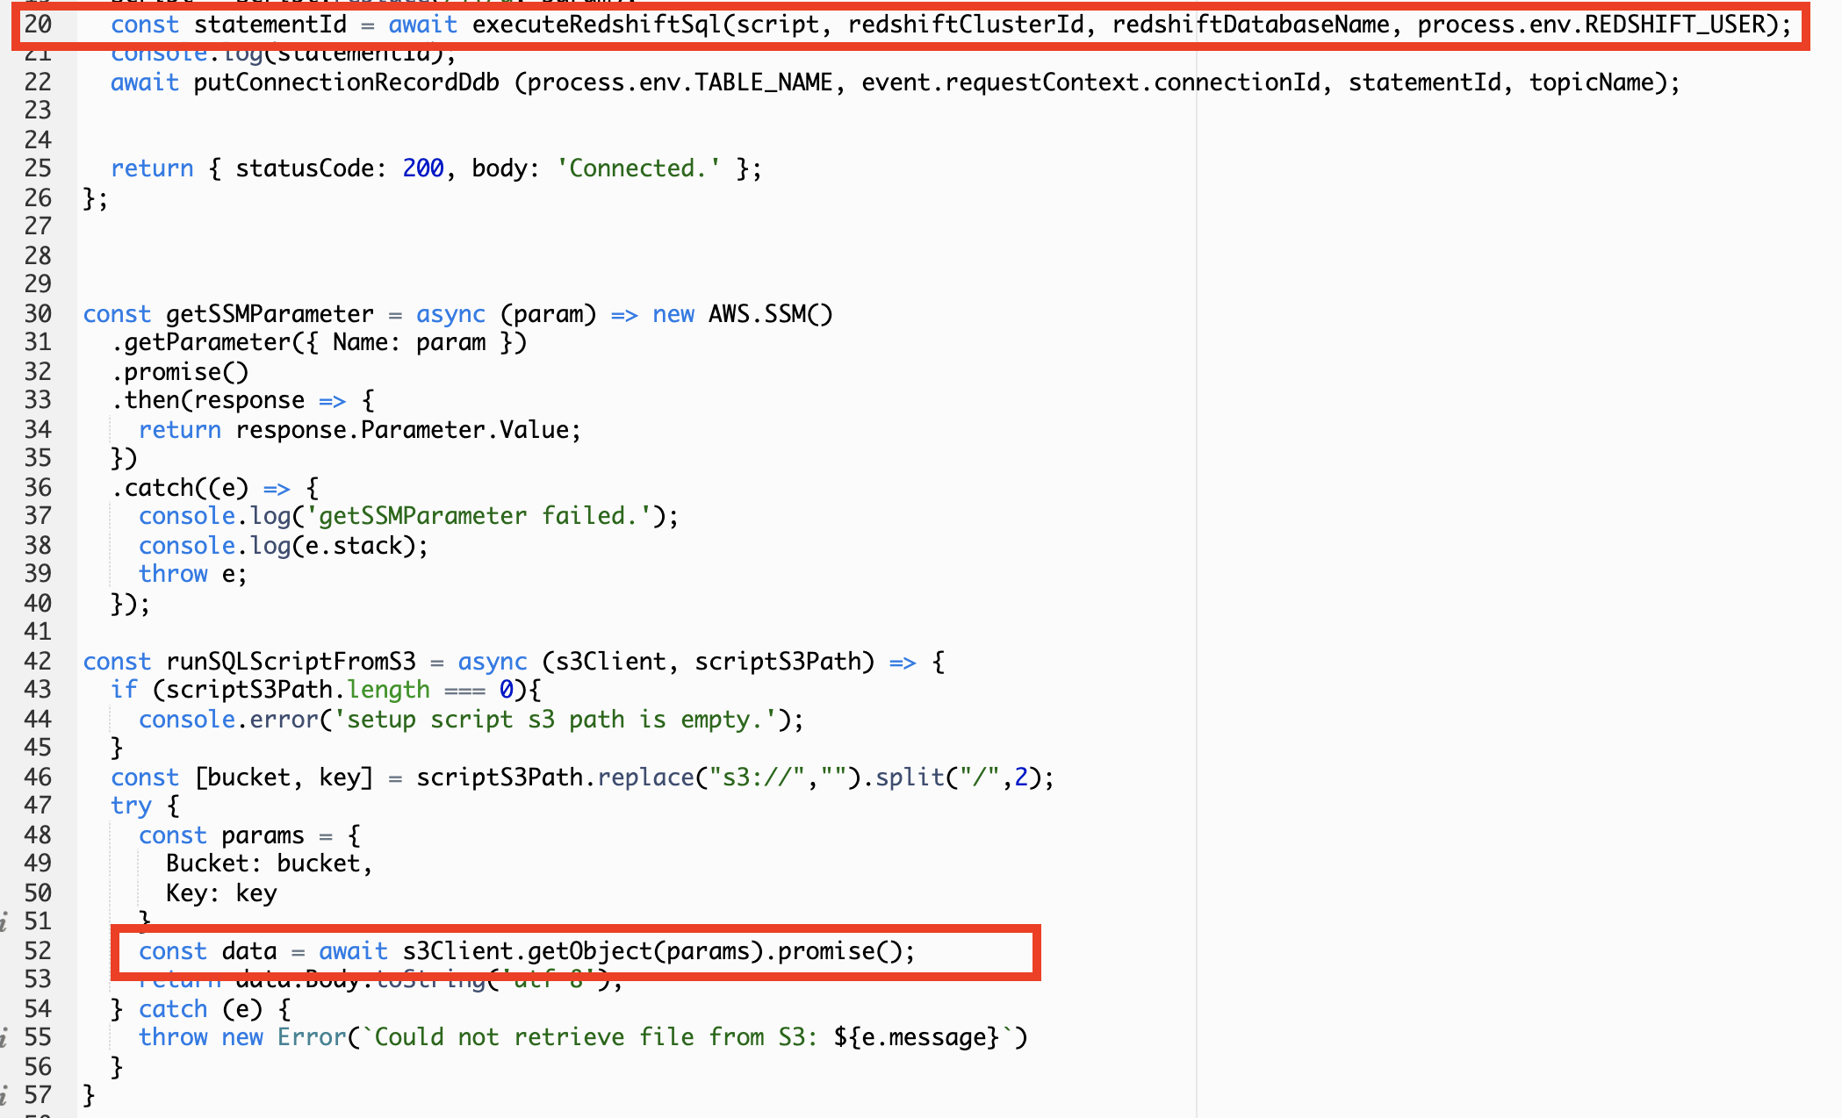
Task: Click '(s3Client, scriptS3Path)' parameters on line 42
Action: point(709,661)
